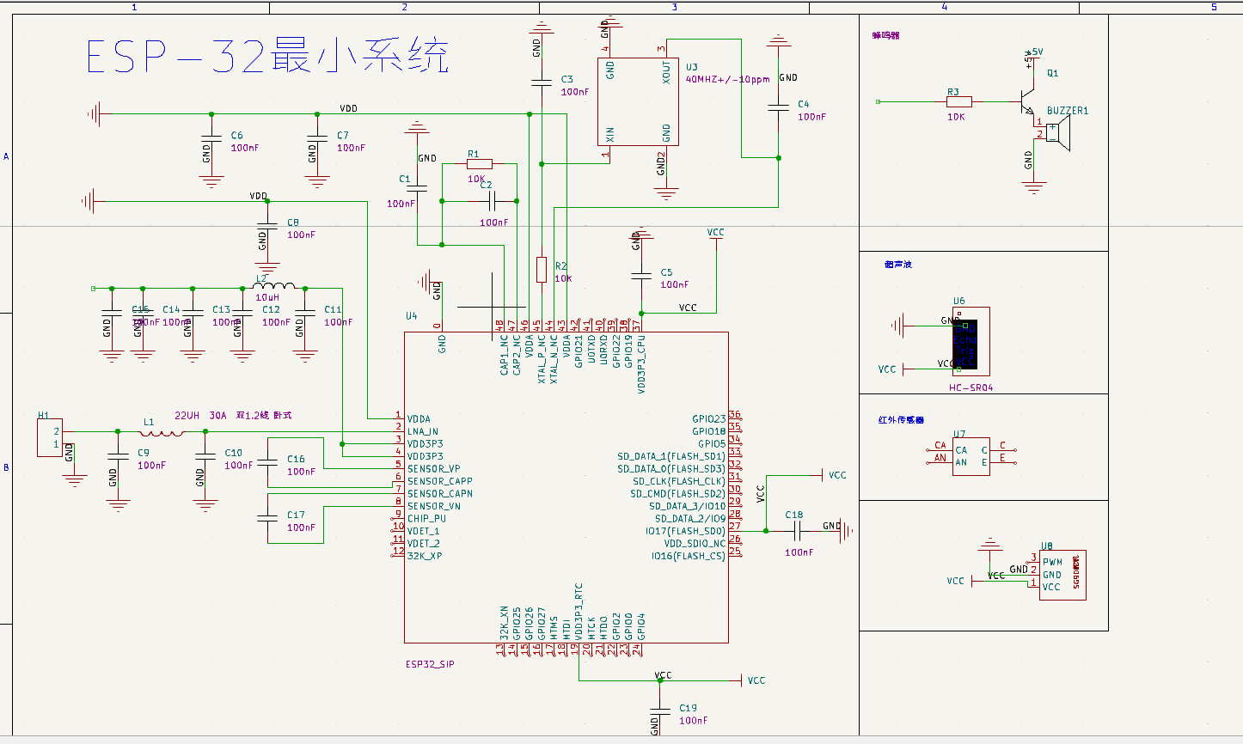Select the C5 capacitor symbol

pos(640,275)
